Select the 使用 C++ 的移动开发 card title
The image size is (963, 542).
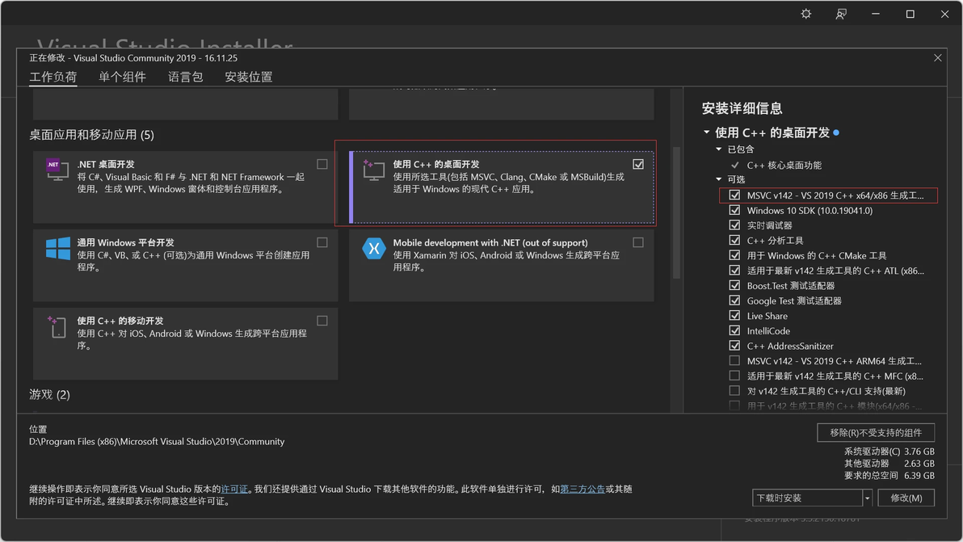click(x=120, y=321)
